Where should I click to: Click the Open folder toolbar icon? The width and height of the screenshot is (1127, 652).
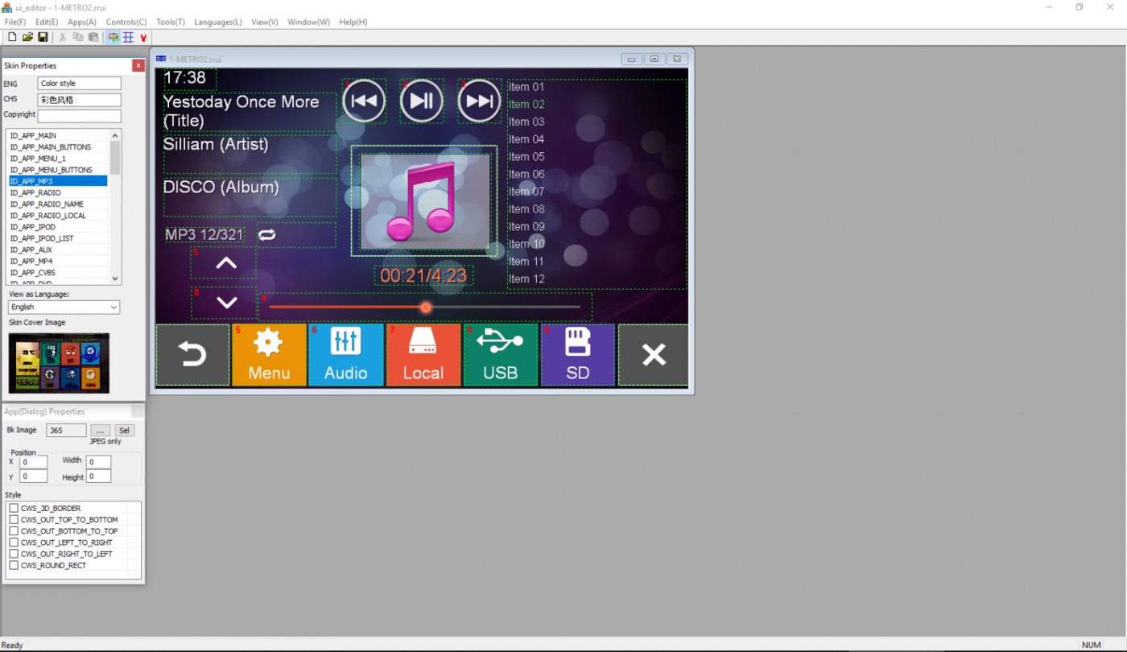point(27,37)
